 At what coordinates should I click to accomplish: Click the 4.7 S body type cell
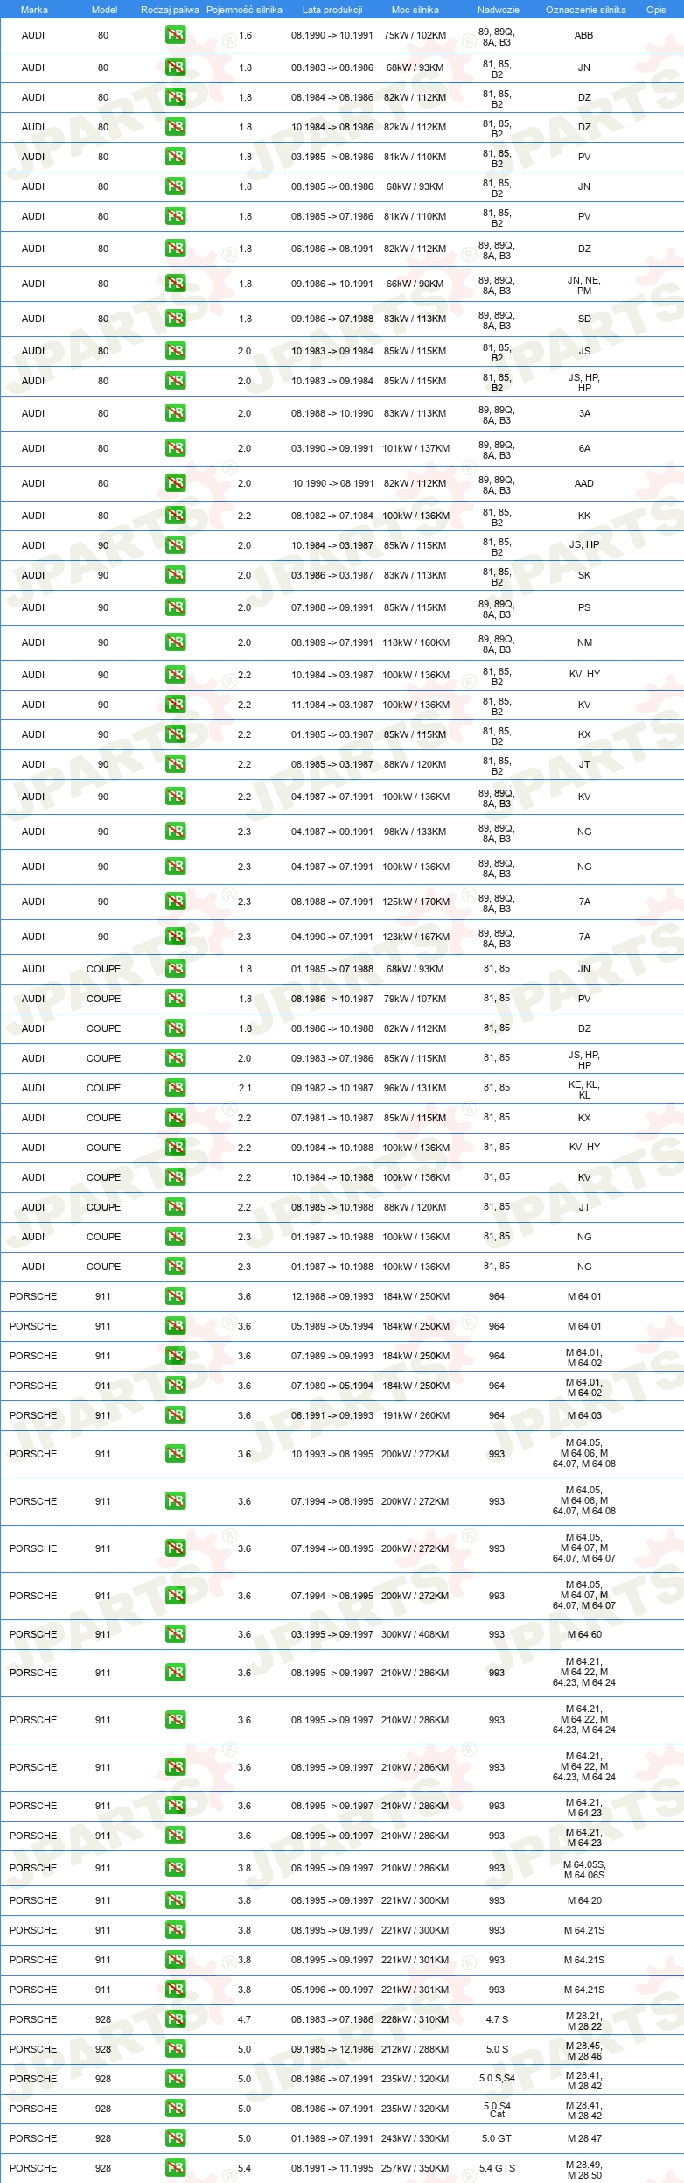pos(497,2019)
